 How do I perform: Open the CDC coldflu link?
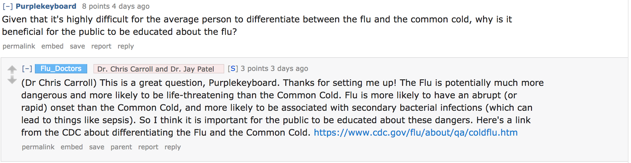click(415, 133)
